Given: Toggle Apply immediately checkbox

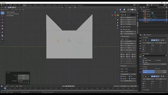Looking at the screenshot, I should pos(121,27).
